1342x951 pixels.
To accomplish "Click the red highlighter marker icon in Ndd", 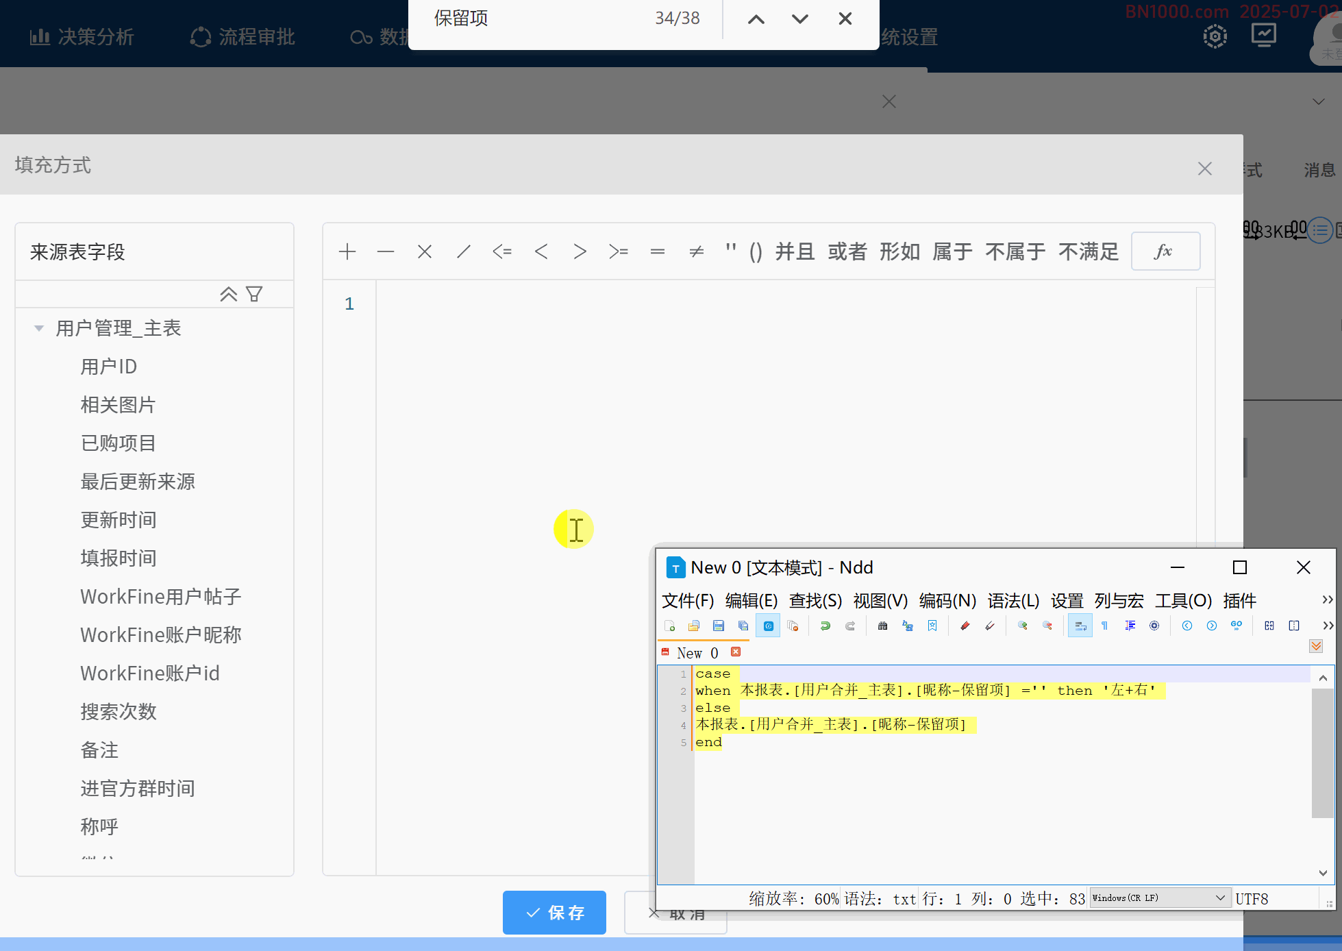I will (965, 626).
